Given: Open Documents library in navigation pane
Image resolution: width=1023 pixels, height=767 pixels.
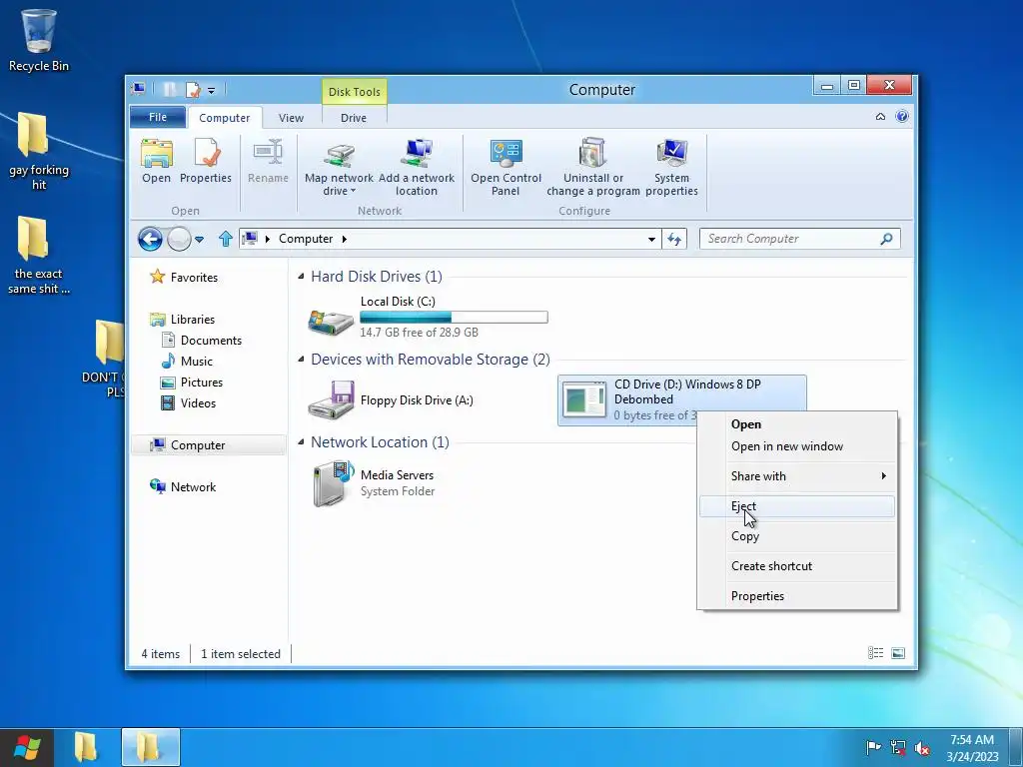Looking at the screenshot, I should [201, 340].
